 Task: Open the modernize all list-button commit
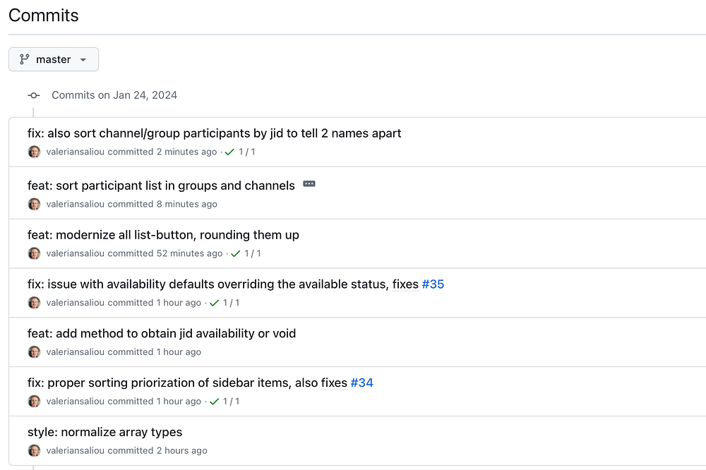pyautogui.click(x=163, y=235)
